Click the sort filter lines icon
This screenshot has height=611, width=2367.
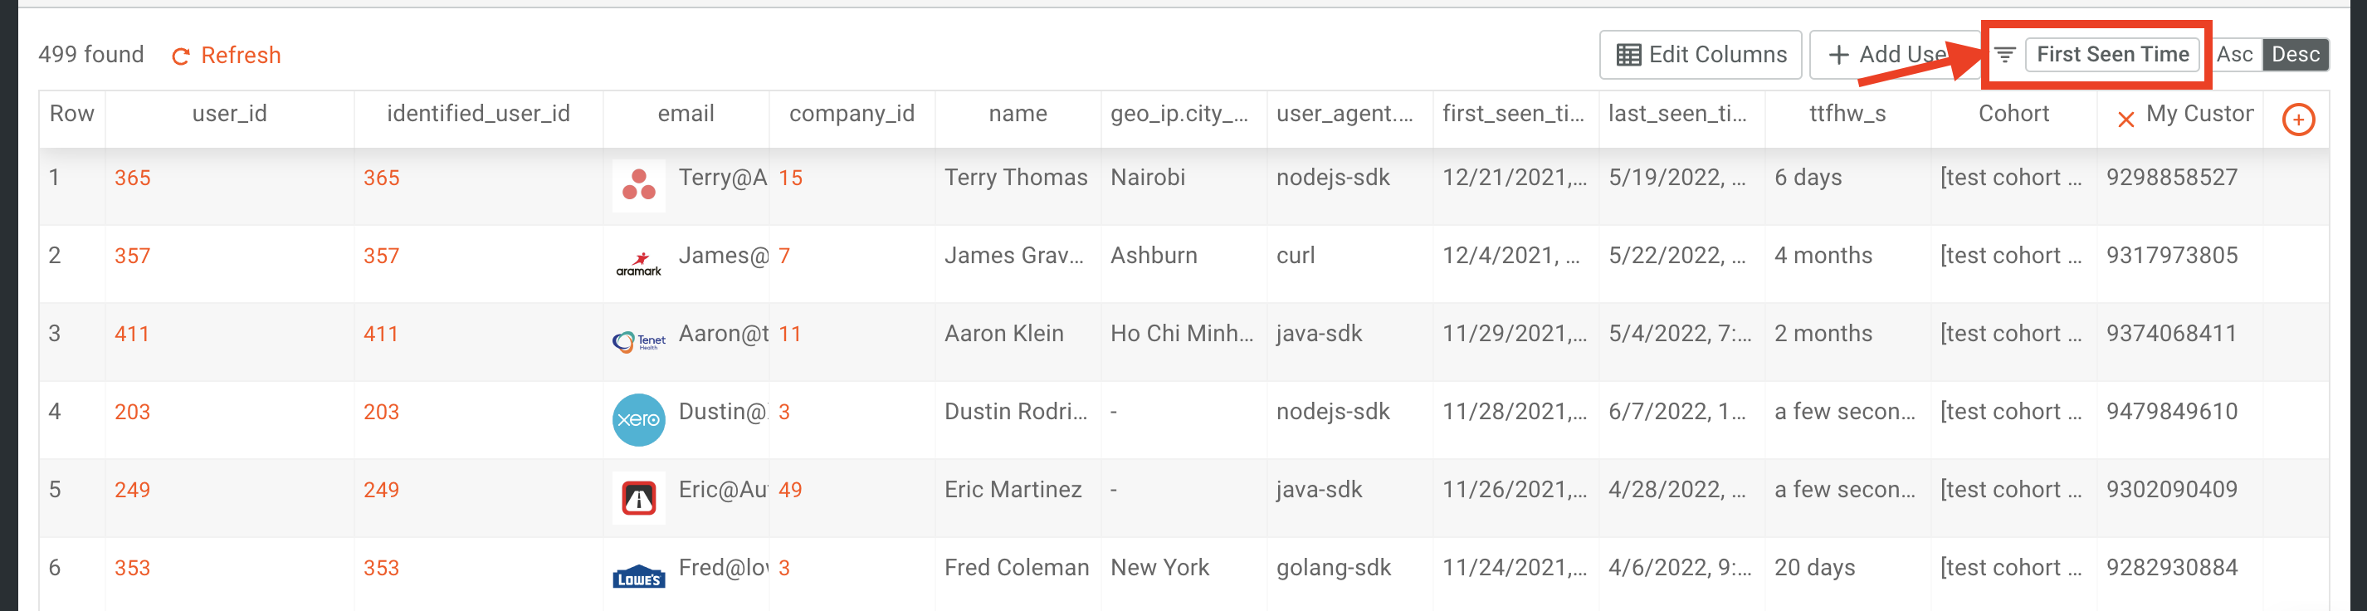click(2005, 55)
